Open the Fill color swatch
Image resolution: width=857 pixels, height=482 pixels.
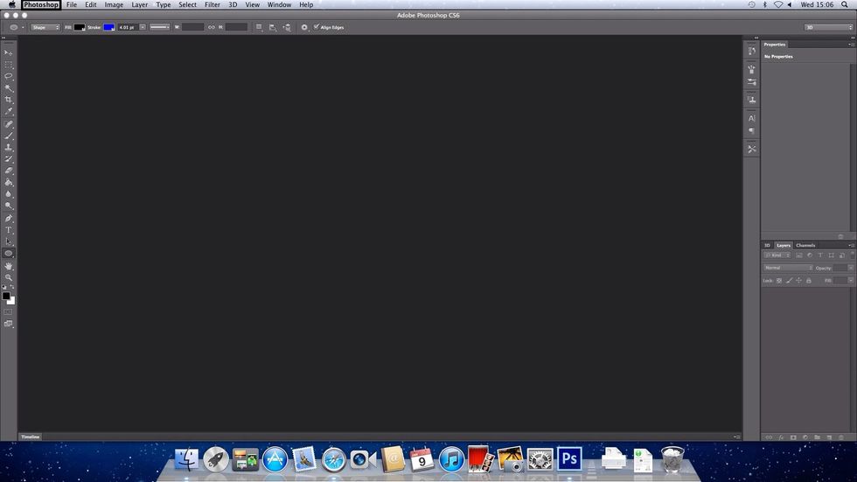(x=80, y=27)
